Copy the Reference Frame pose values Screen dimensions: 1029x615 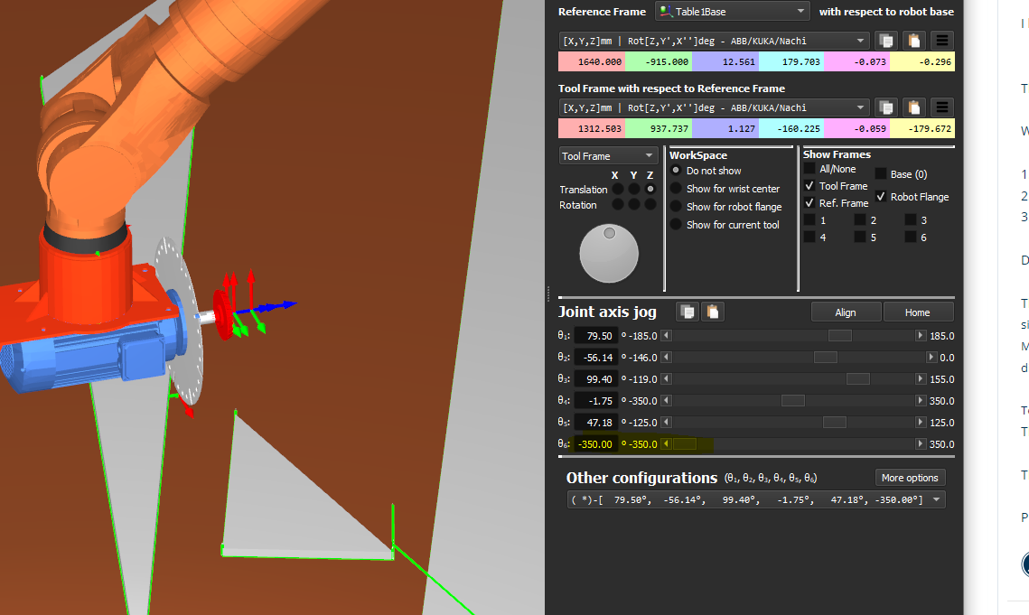886,41
